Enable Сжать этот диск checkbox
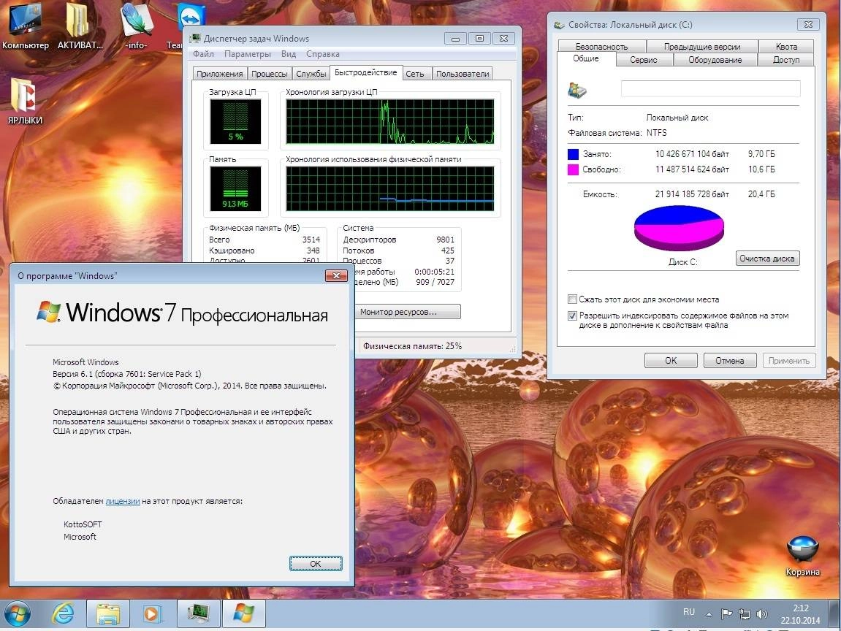The height and width of the screenshot is (631, 841). pyautogui.click(x=572, y=299)
